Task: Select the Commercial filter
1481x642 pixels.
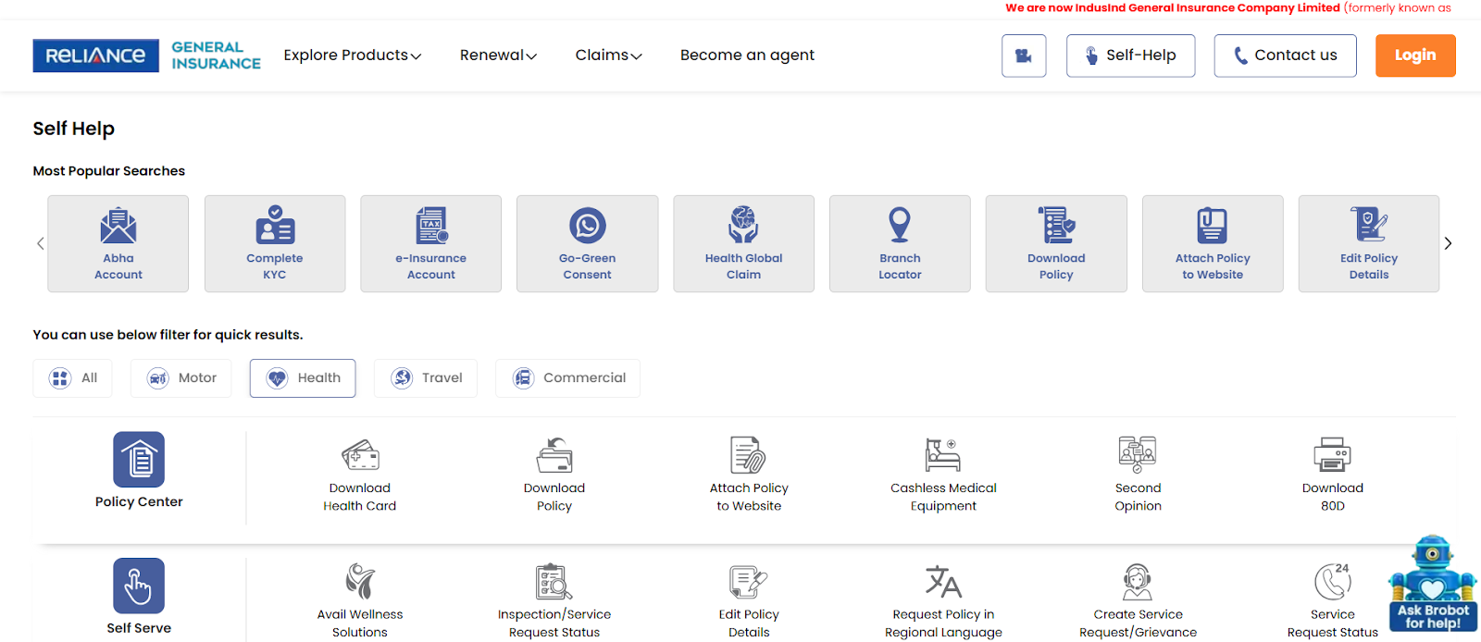Action: point(567,378)
